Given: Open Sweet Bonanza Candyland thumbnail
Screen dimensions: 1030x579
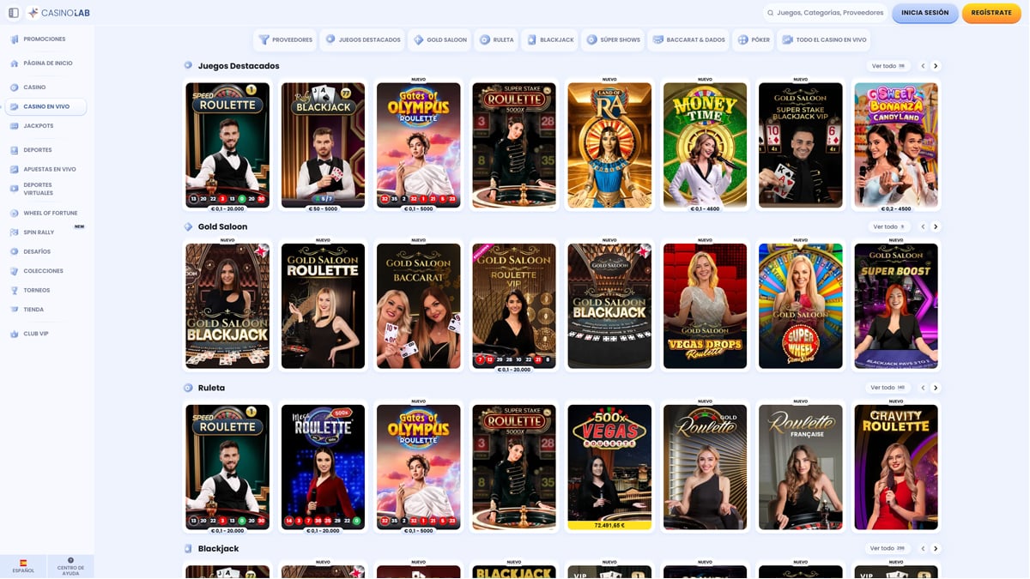Looking at the screenshot, I should click(x=896, y=145).
